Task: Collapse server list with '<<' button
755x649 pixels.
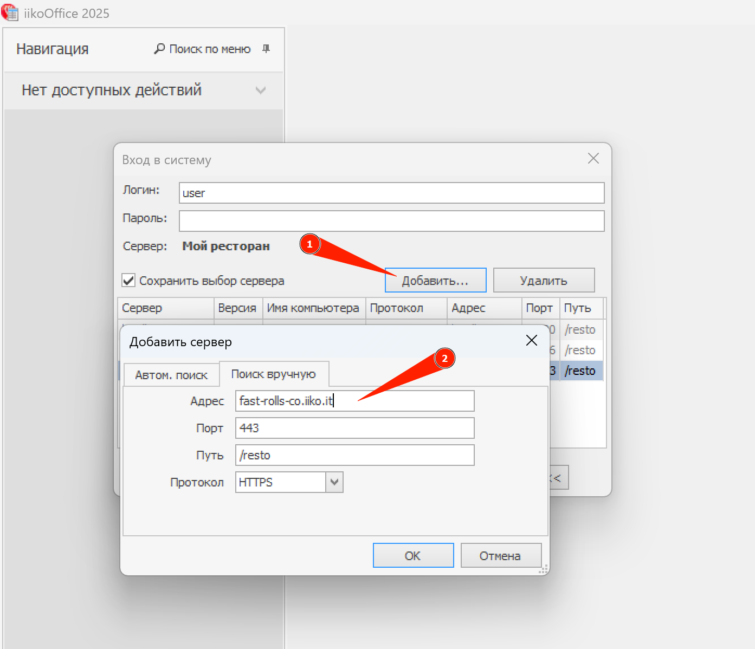Action: pos(558,477)
